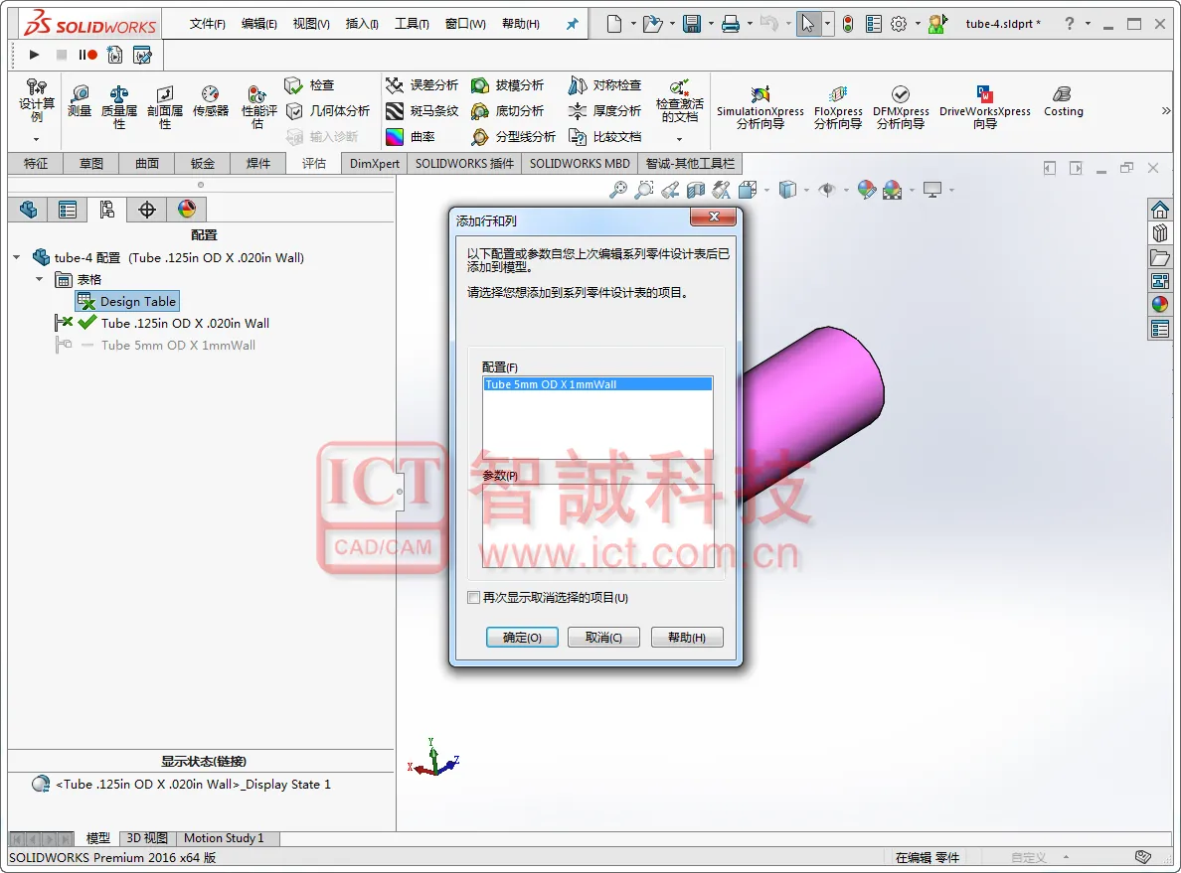Run the Check (检查) tool

click(x=309, y=85)
